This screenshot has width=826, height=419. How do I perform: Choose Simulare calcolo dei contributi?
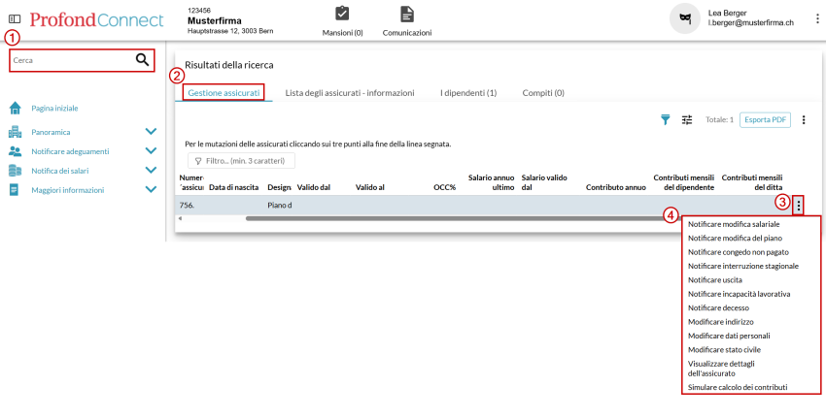[x=737, y=387]
